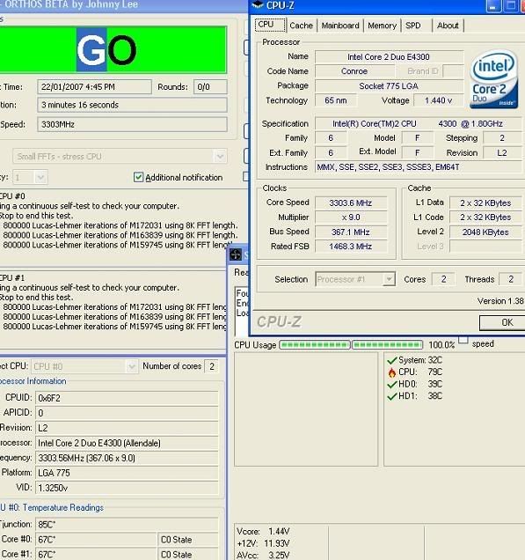This screenshot has height=560, width=525.
Task: Click the Rated FSB value 1468.3 MHz
Action: (351, 247)
